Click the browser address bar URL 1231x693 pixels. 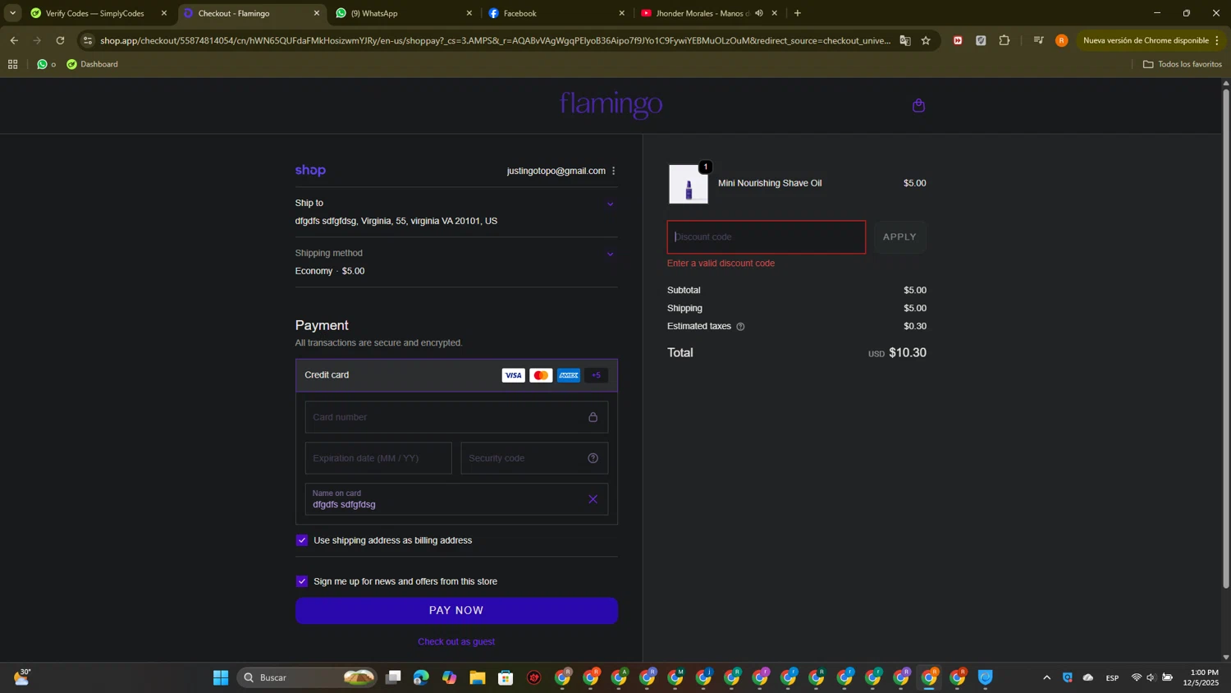[494, 40]
